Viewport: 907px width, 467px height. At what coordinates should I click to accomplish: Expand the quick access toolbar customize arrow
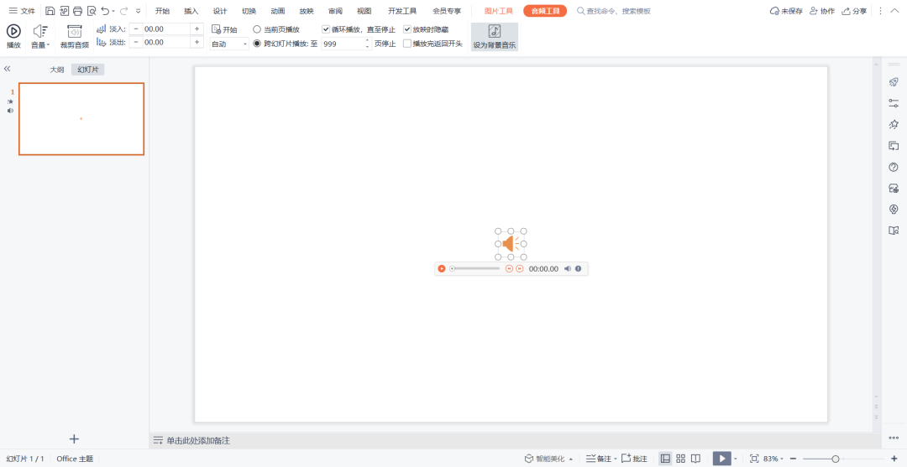(138, 11)
